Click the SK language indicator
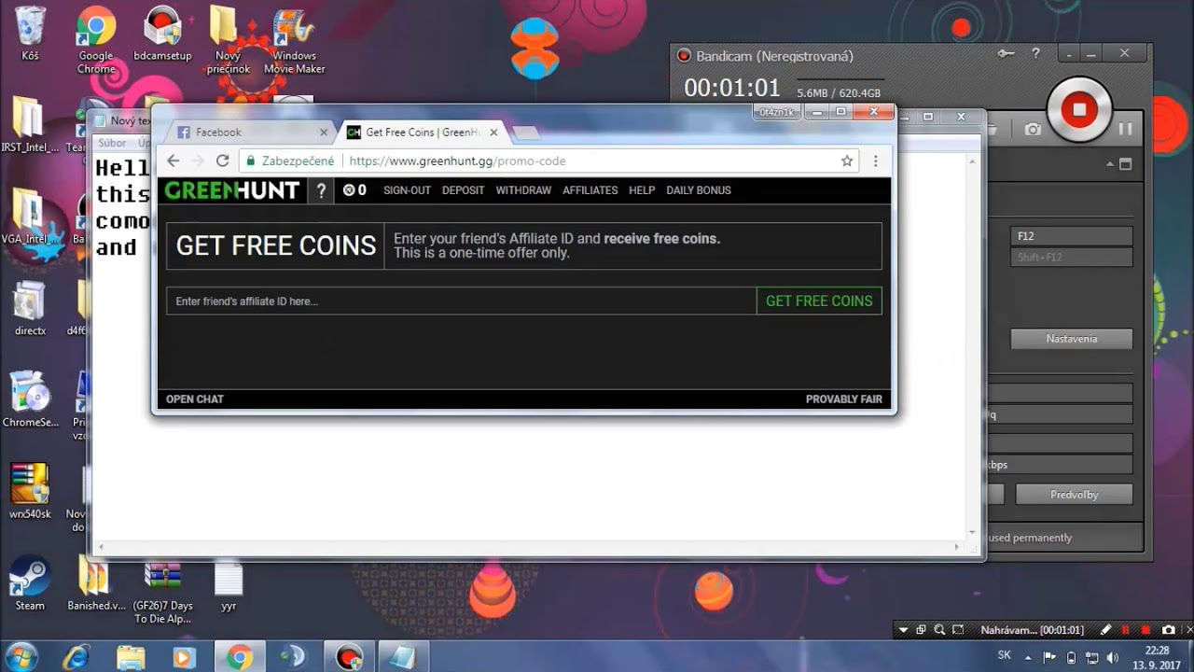 [1005, 656]
